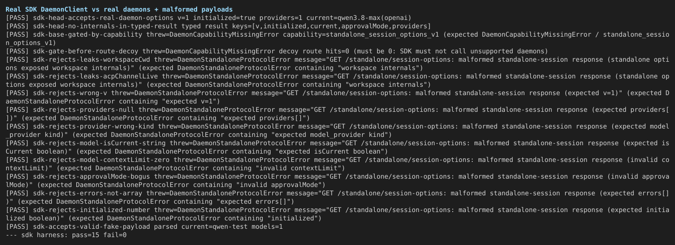Click the sdk-gate-before-route-decoy result line
The height and width of the screenshot is (245, 675).
pyautogui.click(x=277, y=51)
